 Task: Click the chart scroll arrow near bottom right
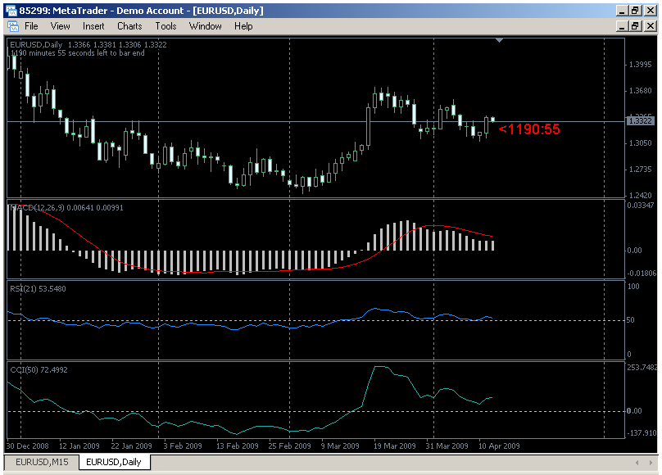(x=638, y=461)
